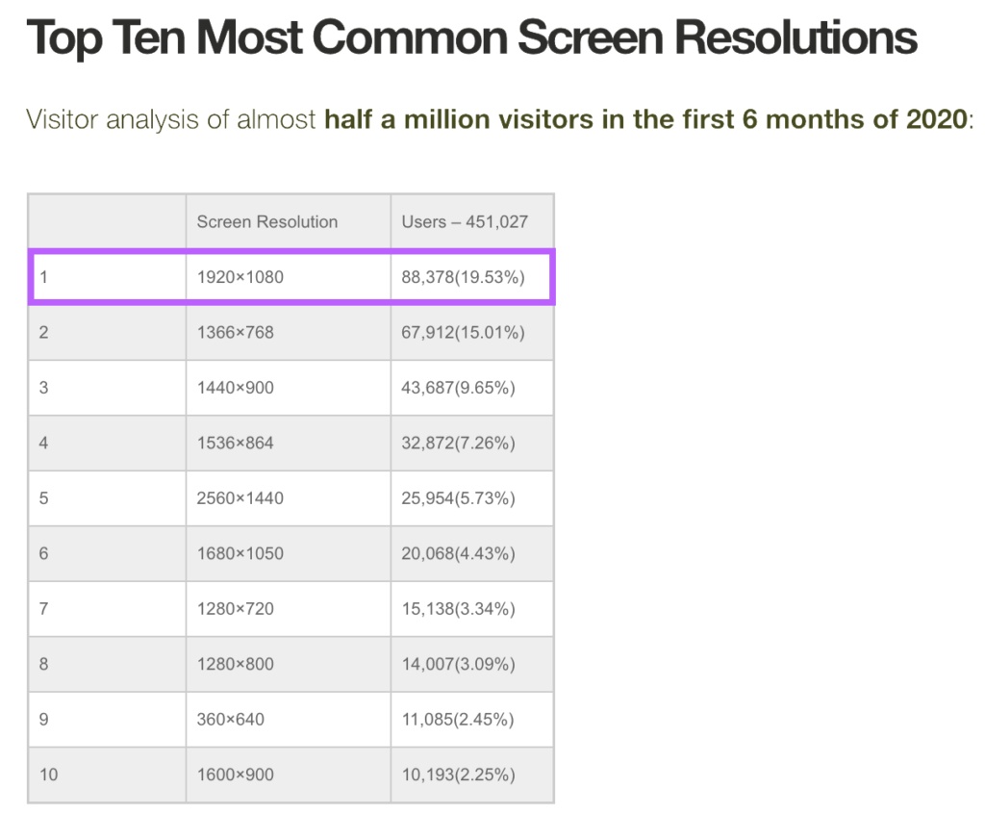This screenshot has height=839, width=985.
Task: Select the highlighted 1920×1080 cell
Action: coord(240,278)
